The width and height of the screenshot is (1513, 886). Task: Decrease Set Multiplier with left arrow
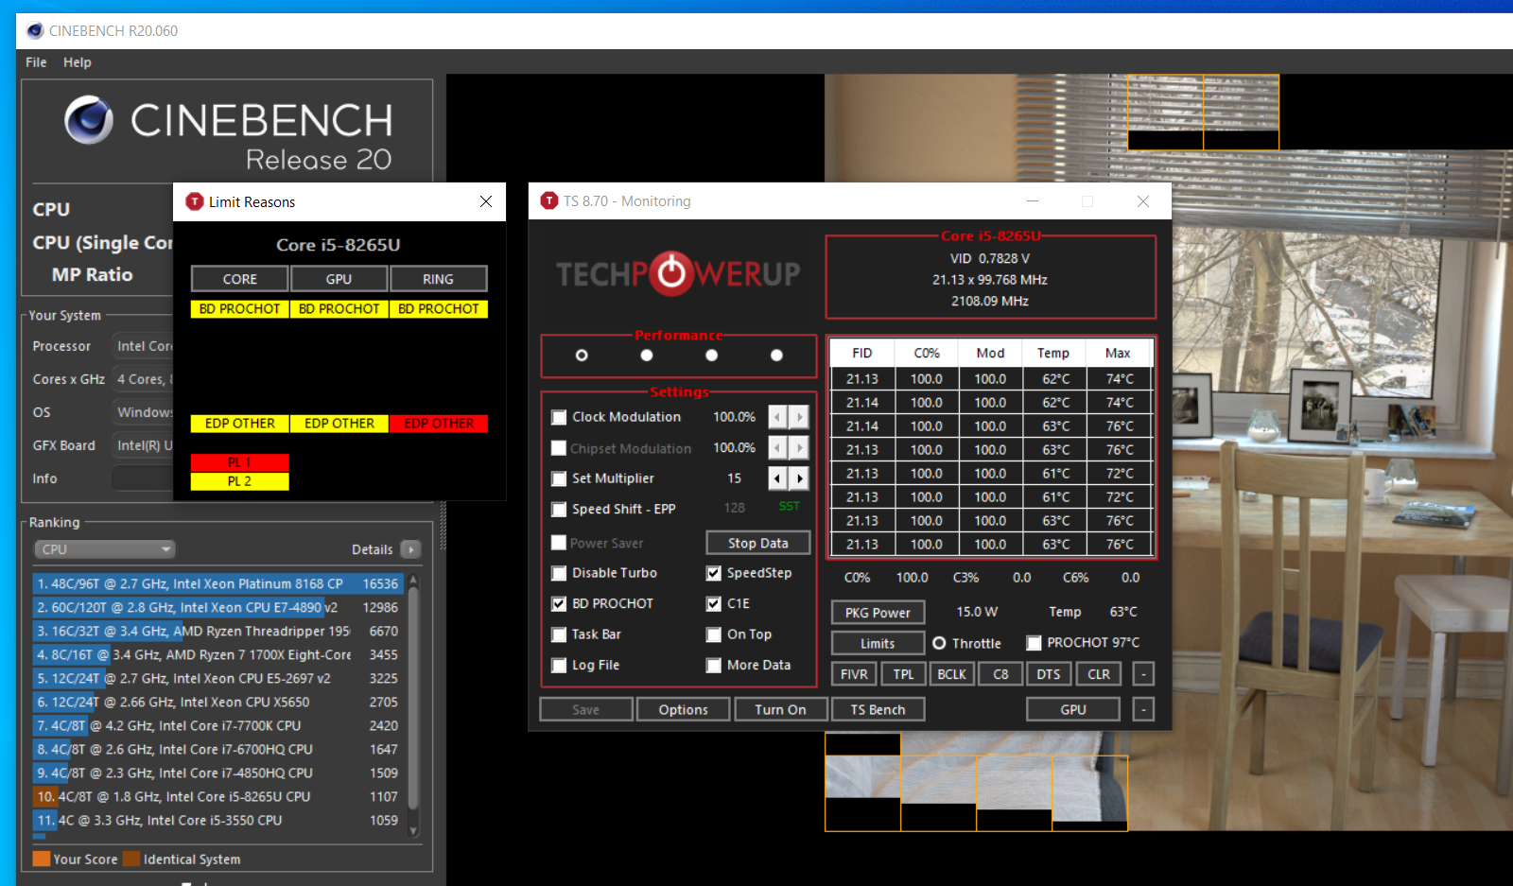777,478
